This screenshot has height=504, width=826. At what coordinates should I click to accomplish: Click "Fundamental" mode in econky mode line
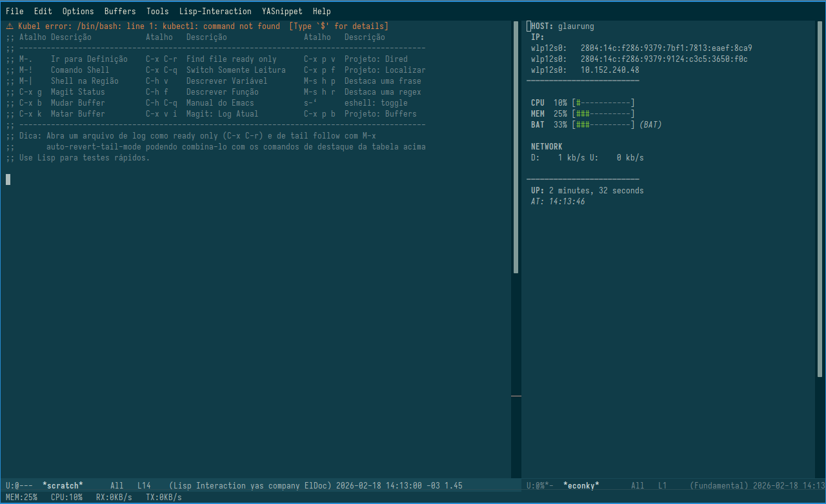point(719,485)
